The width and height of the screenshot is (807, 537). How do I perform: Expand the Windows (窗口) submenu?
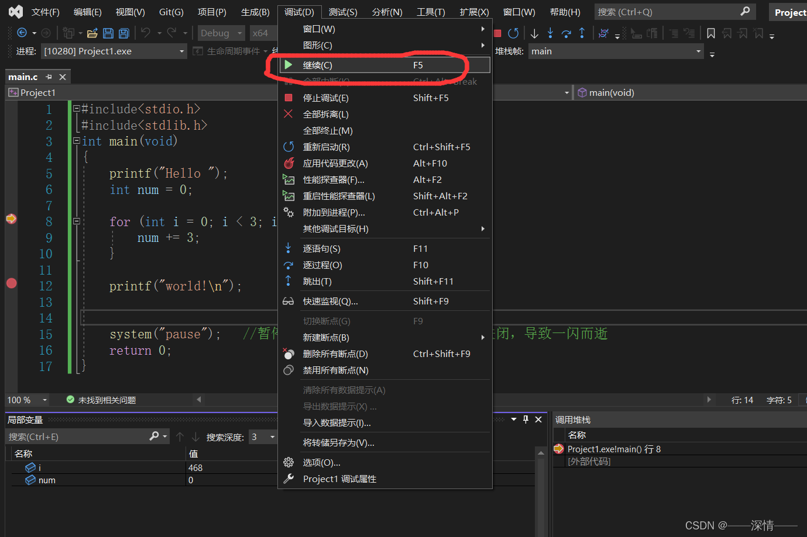pos(384,29)
